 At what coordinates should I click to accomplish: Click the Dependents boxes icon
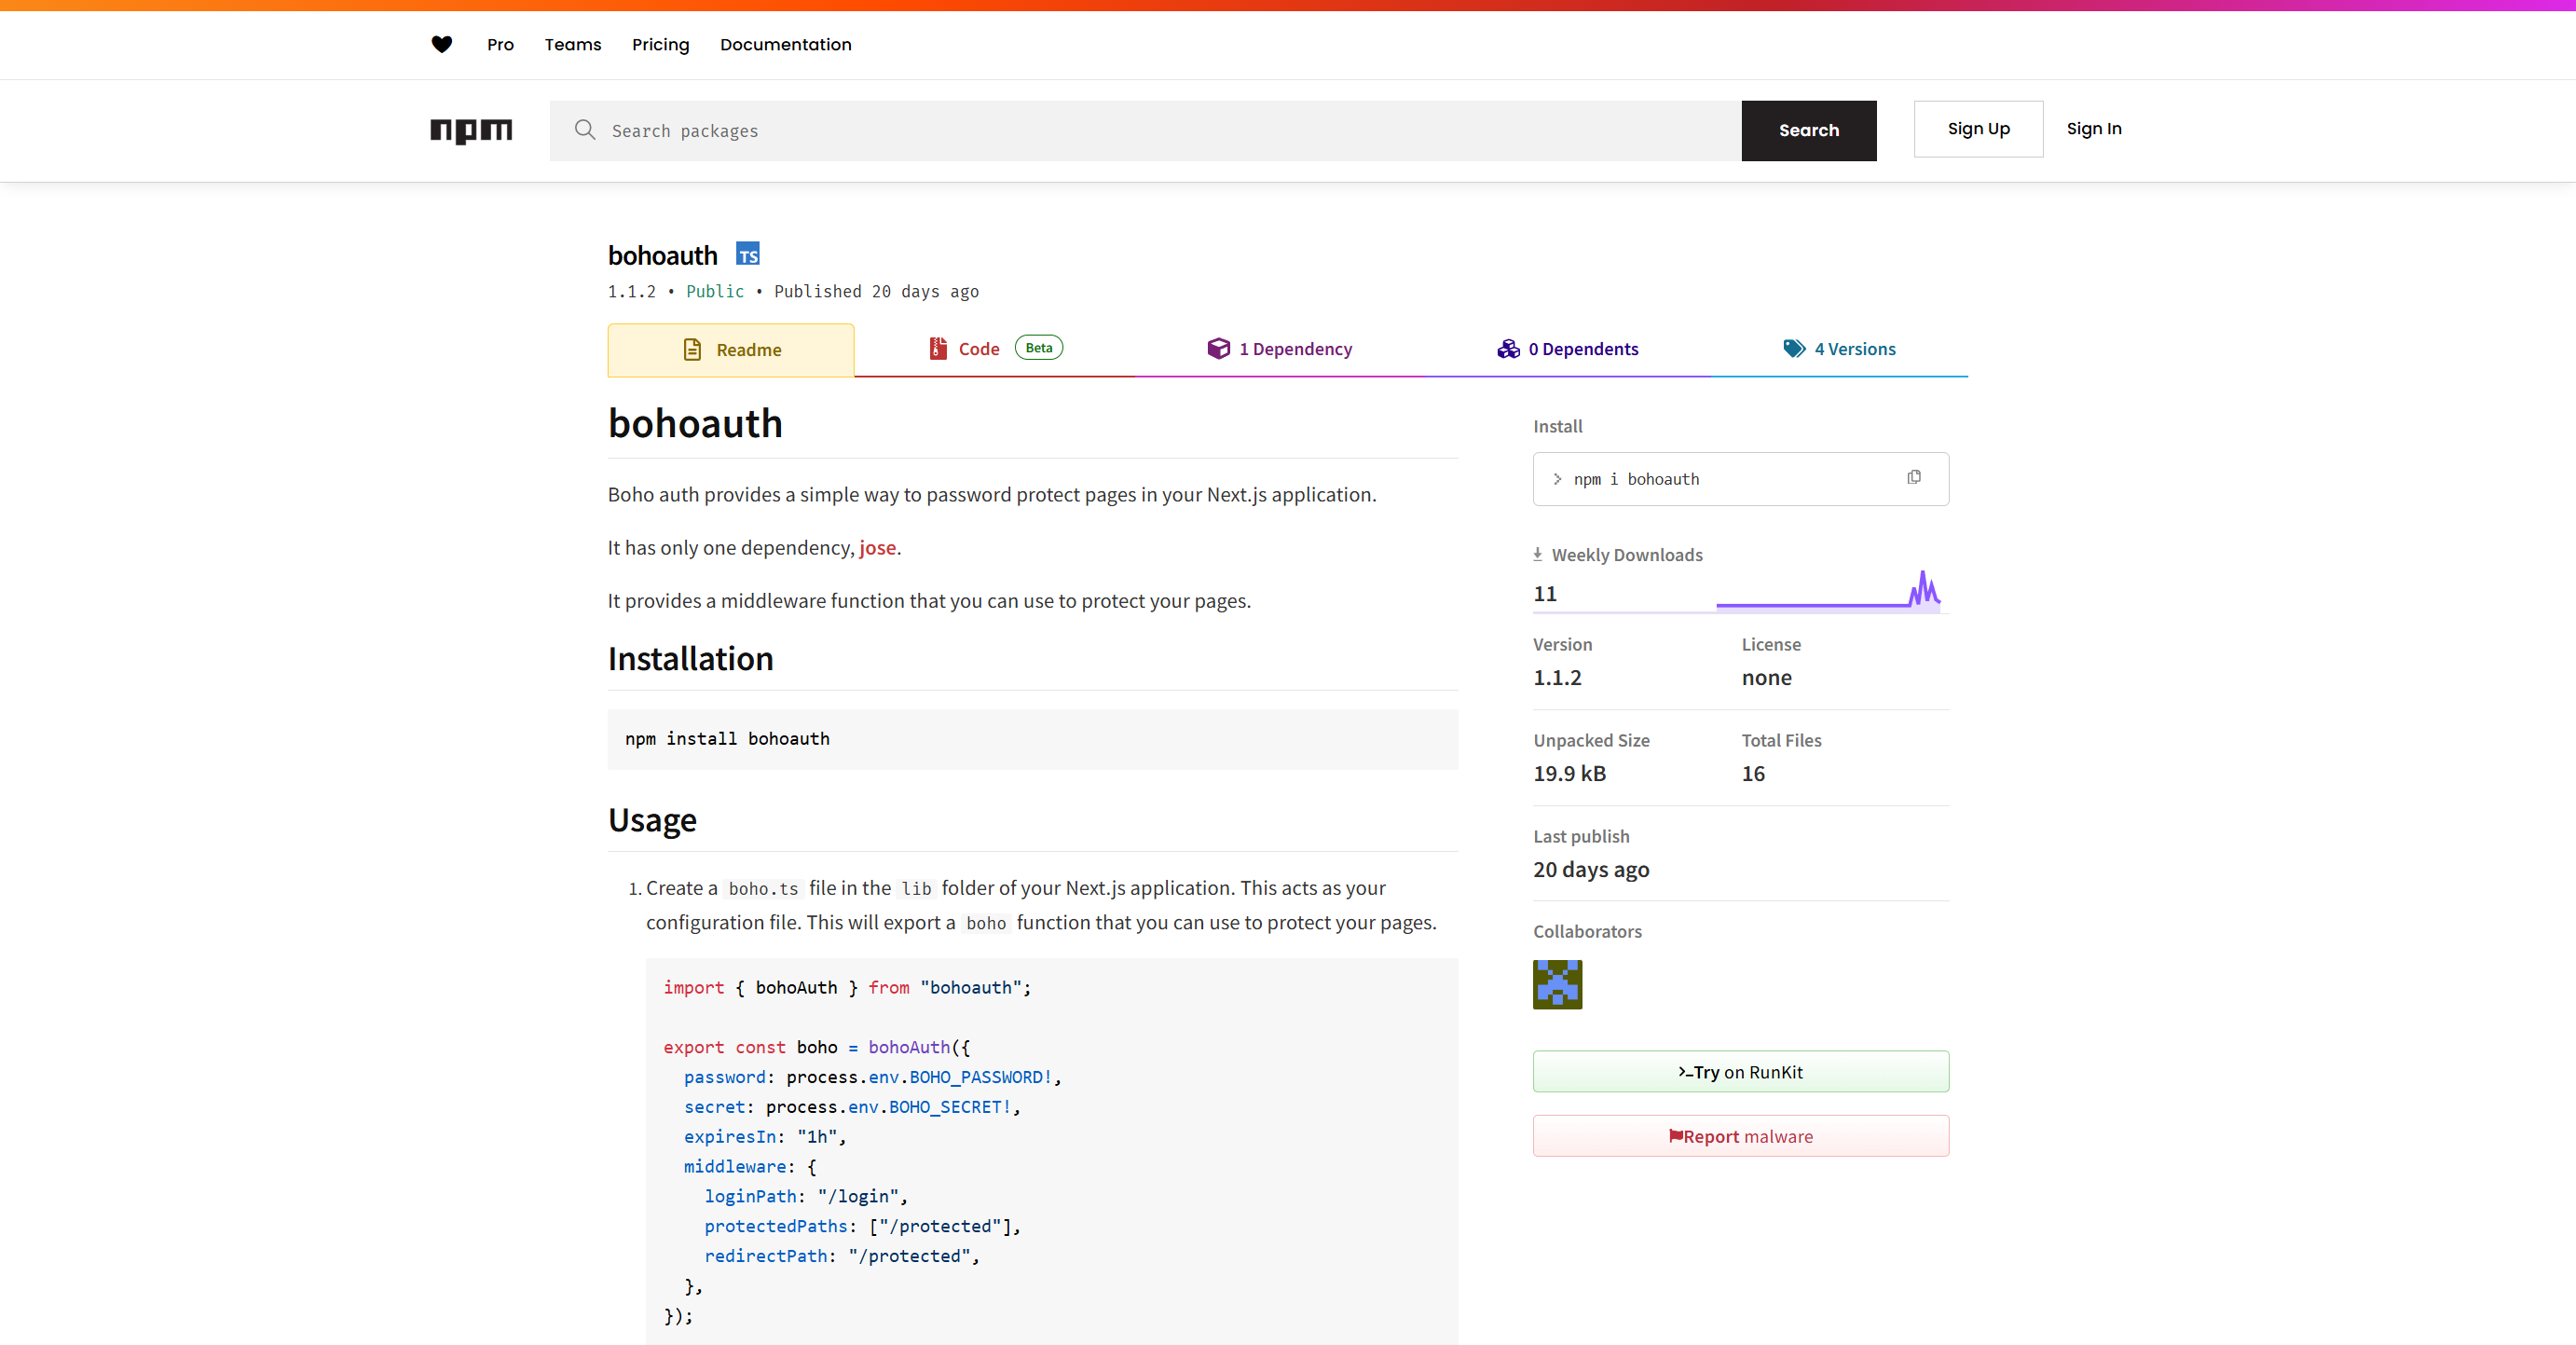1508,348
